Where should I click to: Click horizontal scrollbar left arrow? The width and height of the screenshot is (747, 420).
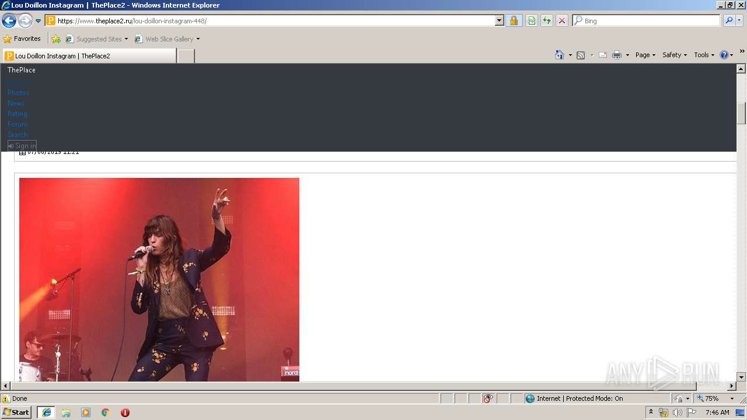pyautogui.click(x=6, y=386)
